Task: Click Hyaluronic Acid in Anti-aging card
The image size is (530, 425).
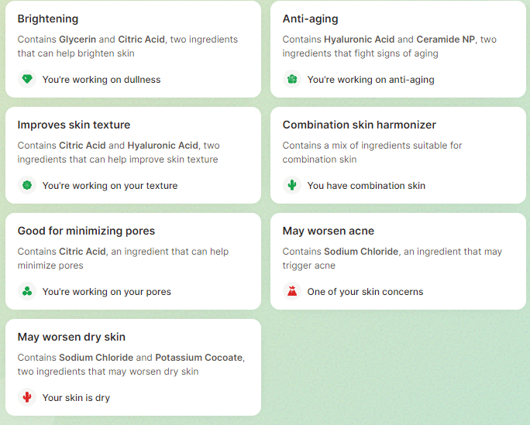Action: 360,39
